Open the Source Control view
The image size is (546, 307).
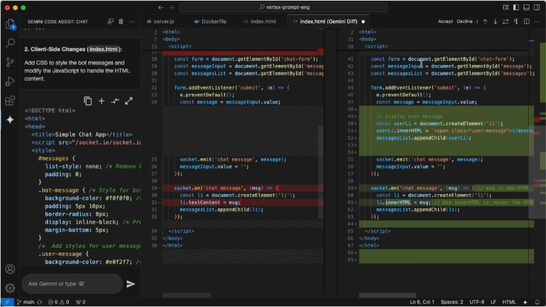click(10, 62)
